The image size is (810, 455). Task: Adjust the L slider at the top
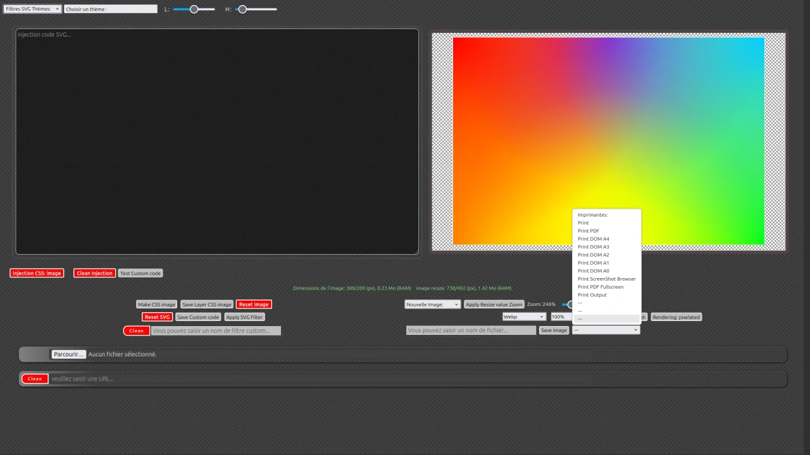coord(194,9)
